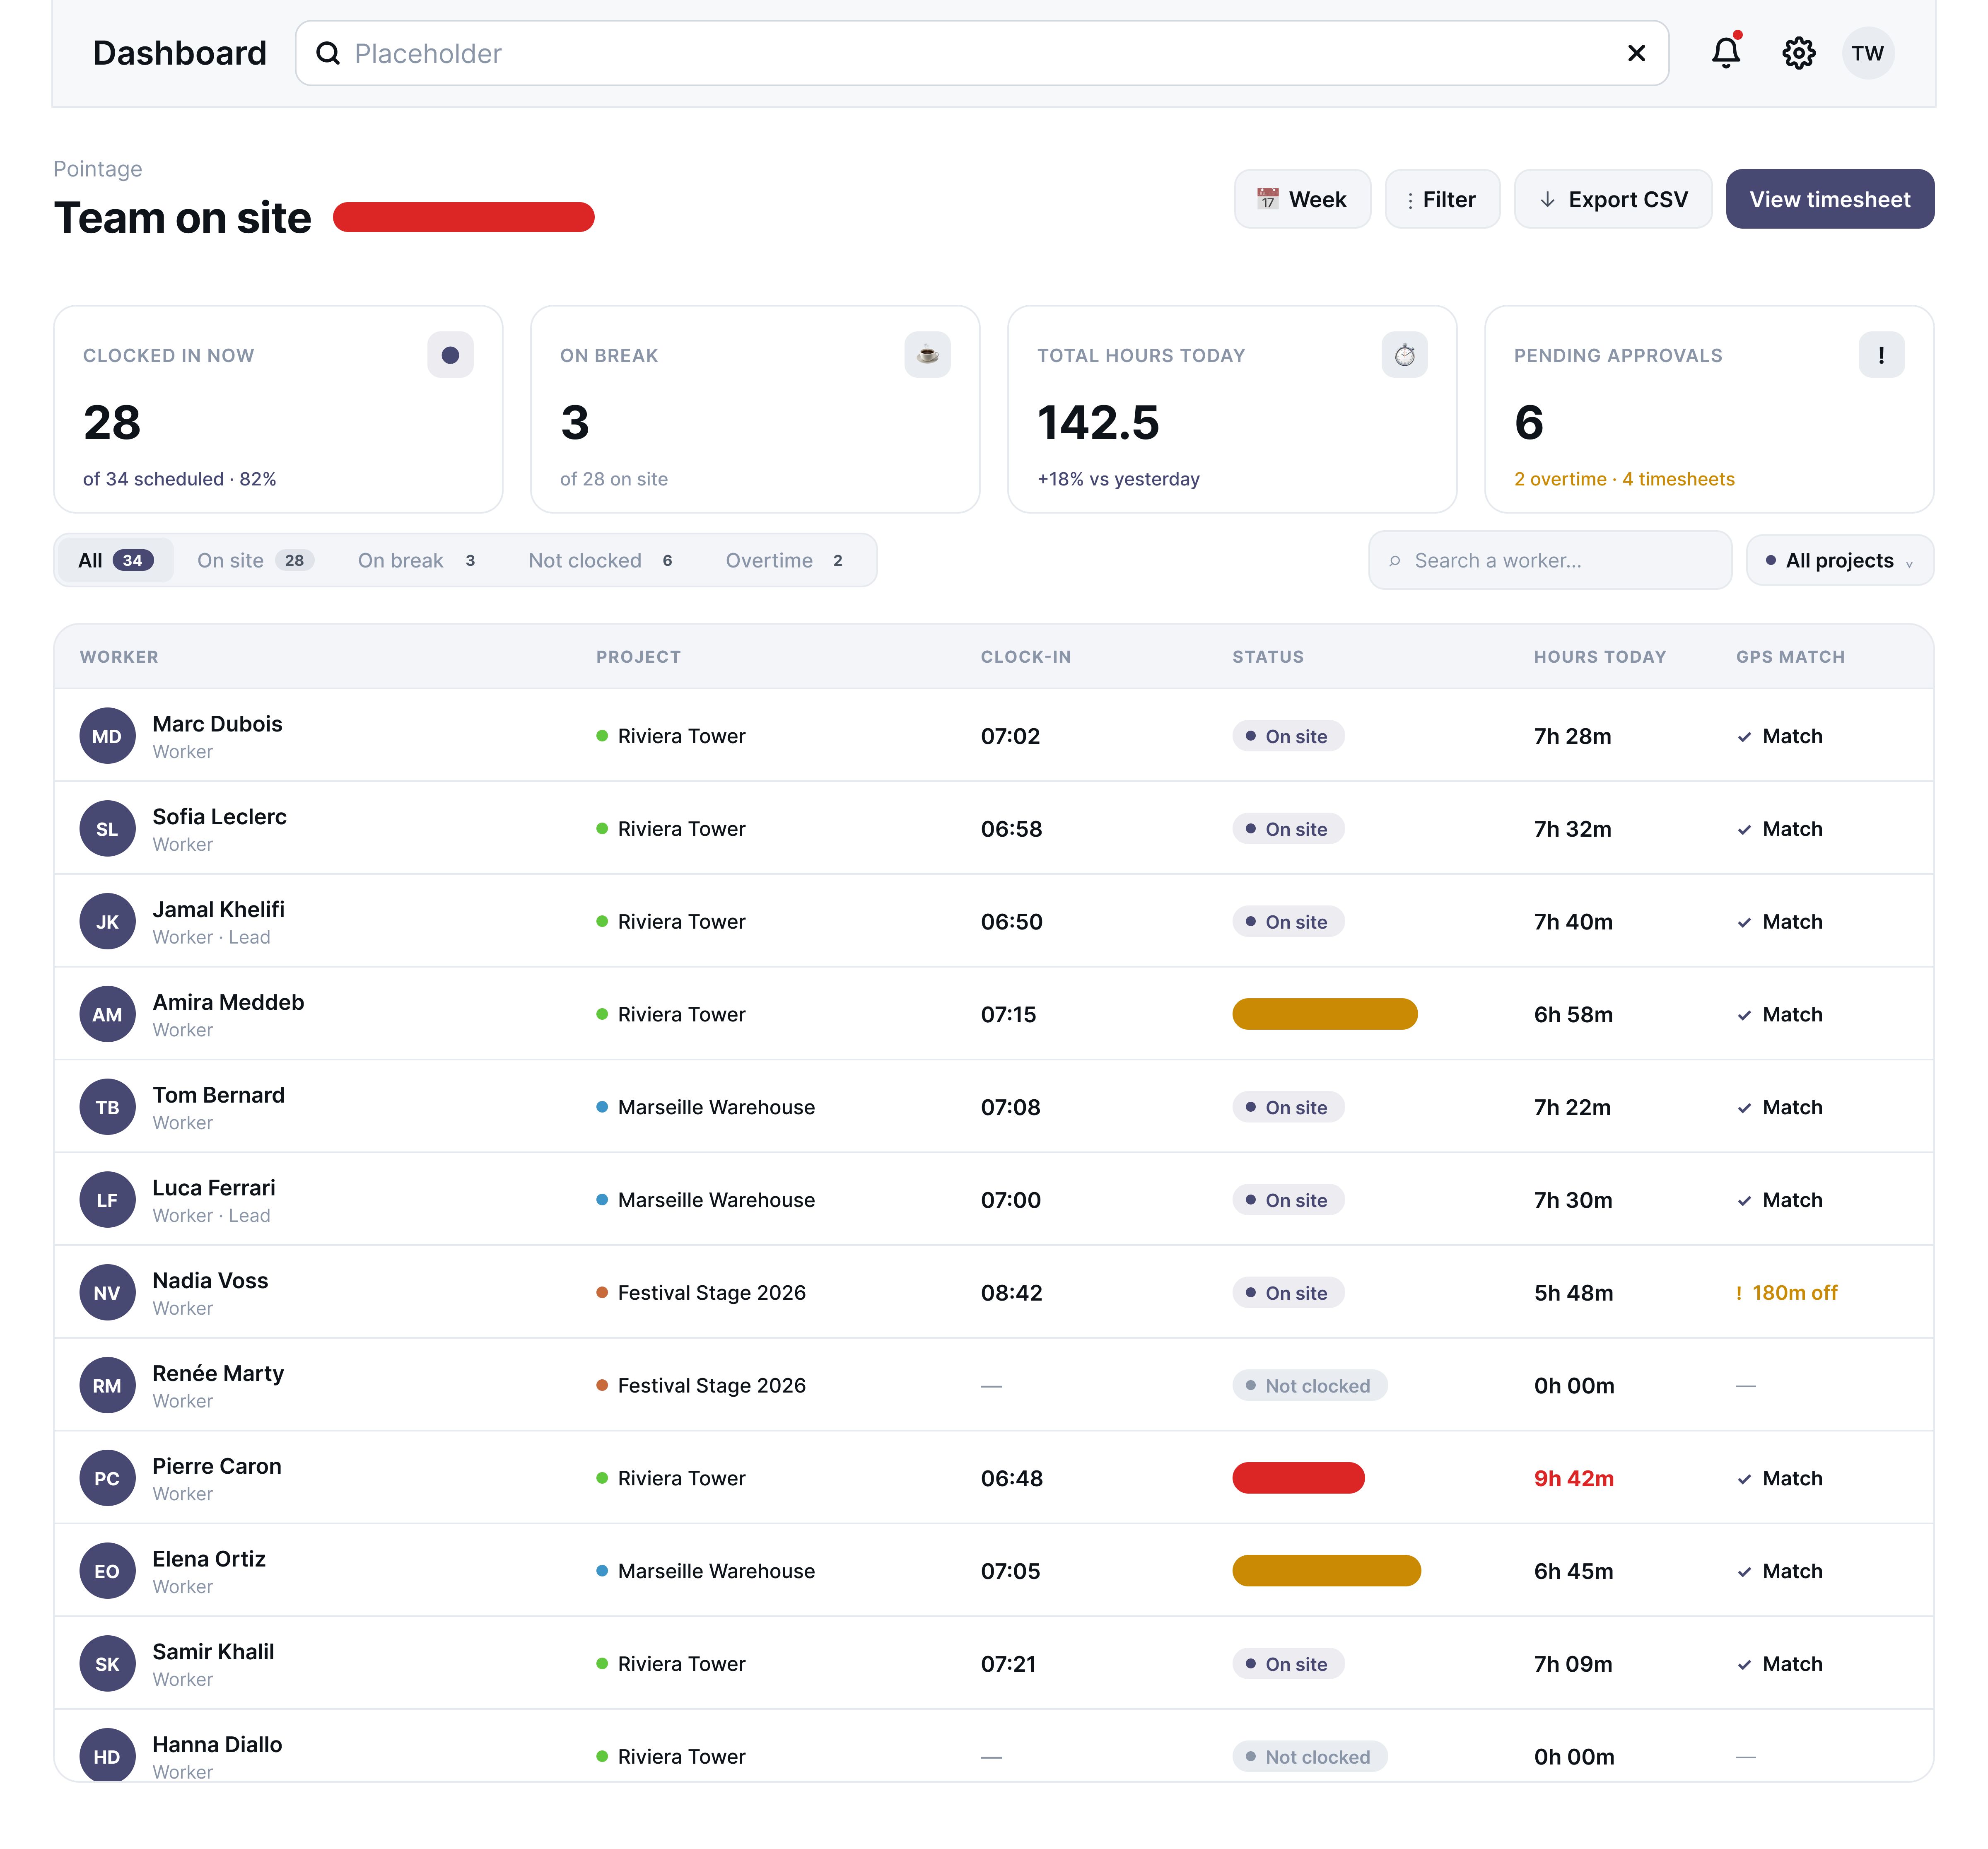
Task: Clear the search with the X icon
Action: click(x=1636, y=53)
